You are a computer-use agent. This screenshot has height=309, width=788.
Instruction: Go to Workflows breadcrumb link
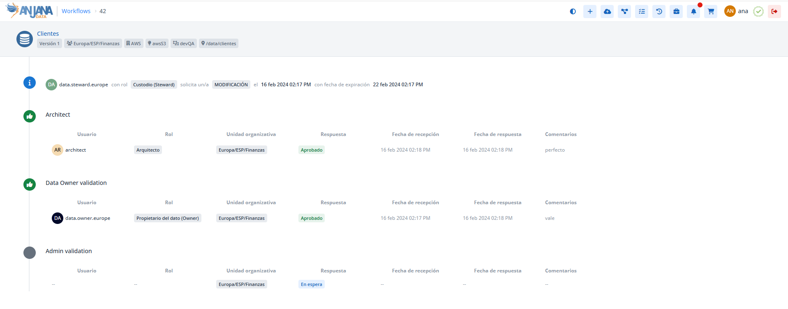tap(76, 11)
